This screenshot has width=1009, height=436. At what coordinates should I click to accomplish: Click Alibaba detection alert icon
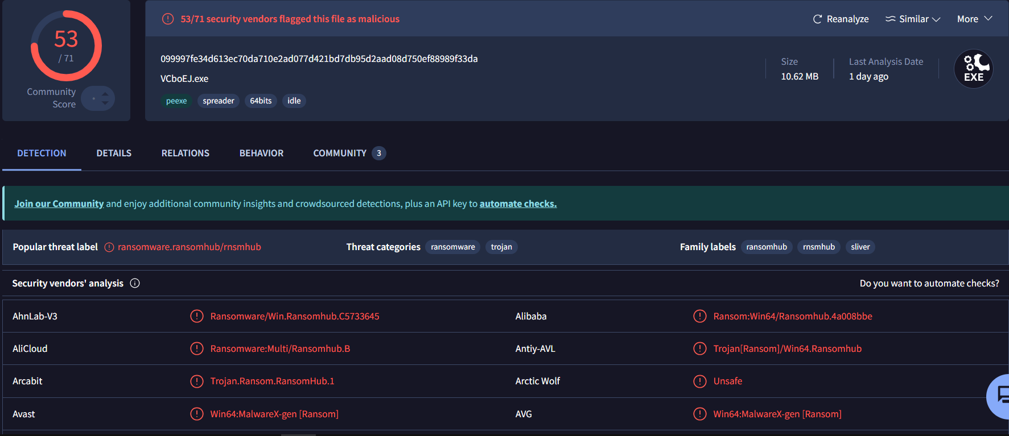pyautogui.click(x=700, y=316)
